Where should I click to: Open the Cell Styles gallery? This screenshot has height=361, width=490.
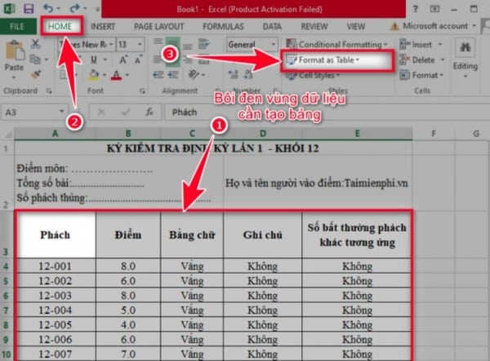click(313, 75)
